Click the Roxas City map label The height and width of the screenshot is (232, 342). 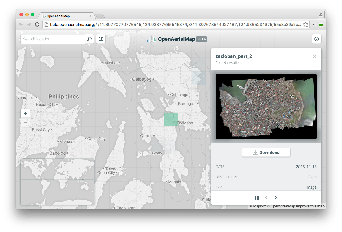(46, 105)
